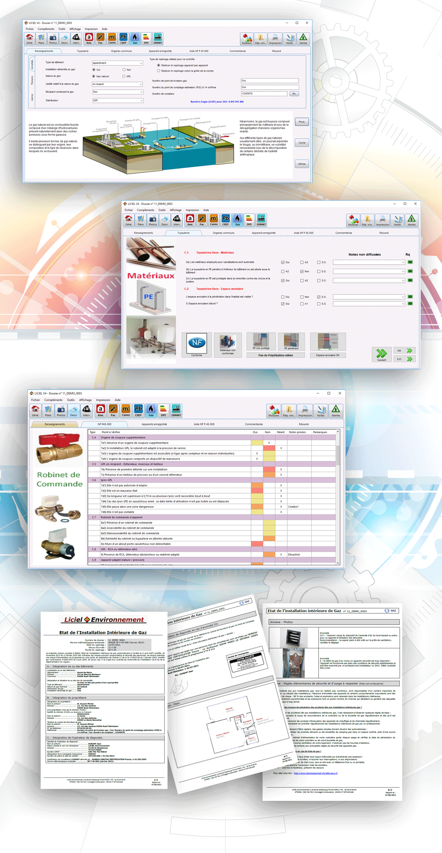The image size is (442, 853).
Task: Click the checklist table vertical scrollbar
Action: (338, 497)
